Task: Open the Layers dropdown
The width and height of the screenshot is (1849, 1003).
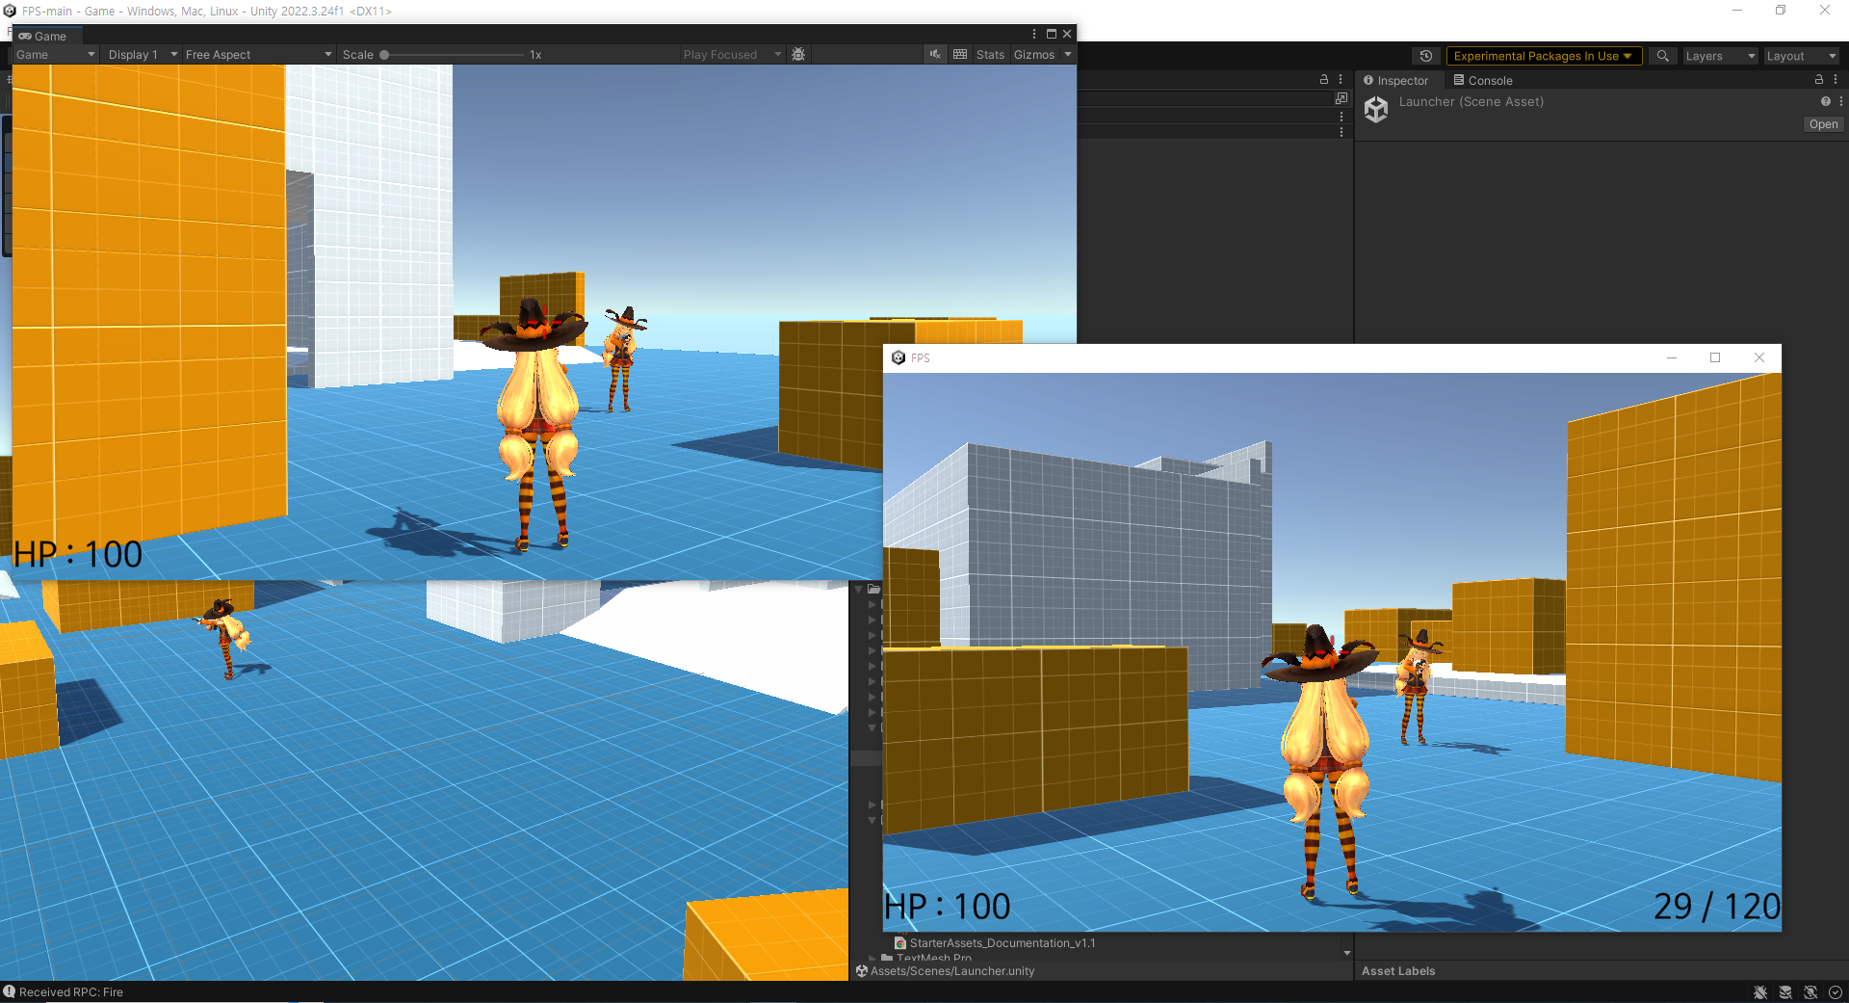Action: [1720, 56]
